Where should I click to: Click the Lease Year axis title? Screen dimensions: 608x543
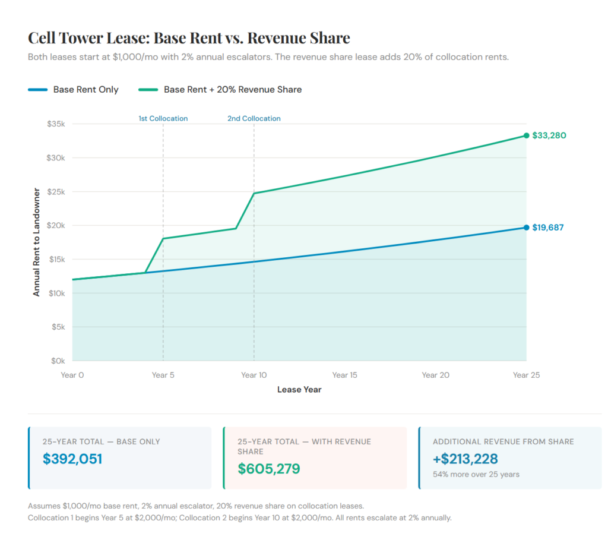(x=299, y=389)
